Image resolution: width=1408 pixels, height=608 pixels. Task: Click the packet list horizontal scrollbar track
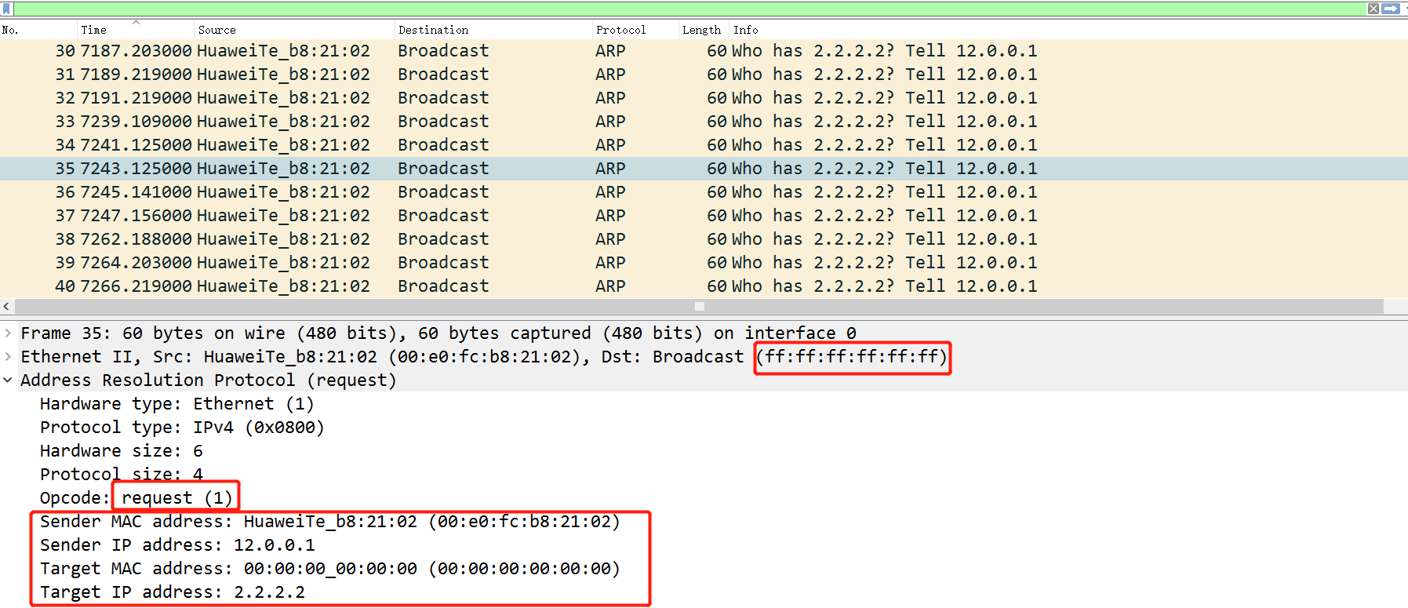click(699, 306)
